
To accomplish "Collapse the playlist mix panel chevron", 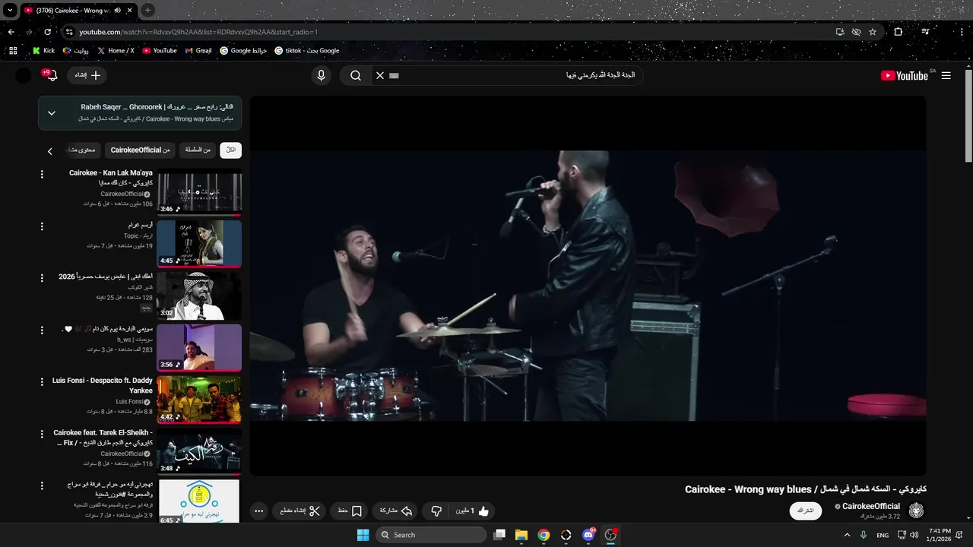I will (51, 113).
